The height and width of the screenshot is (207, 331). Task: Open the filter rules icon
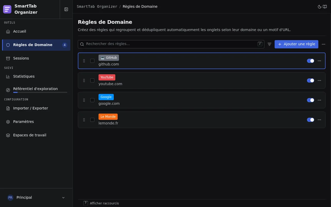click(x=269, y=44)
